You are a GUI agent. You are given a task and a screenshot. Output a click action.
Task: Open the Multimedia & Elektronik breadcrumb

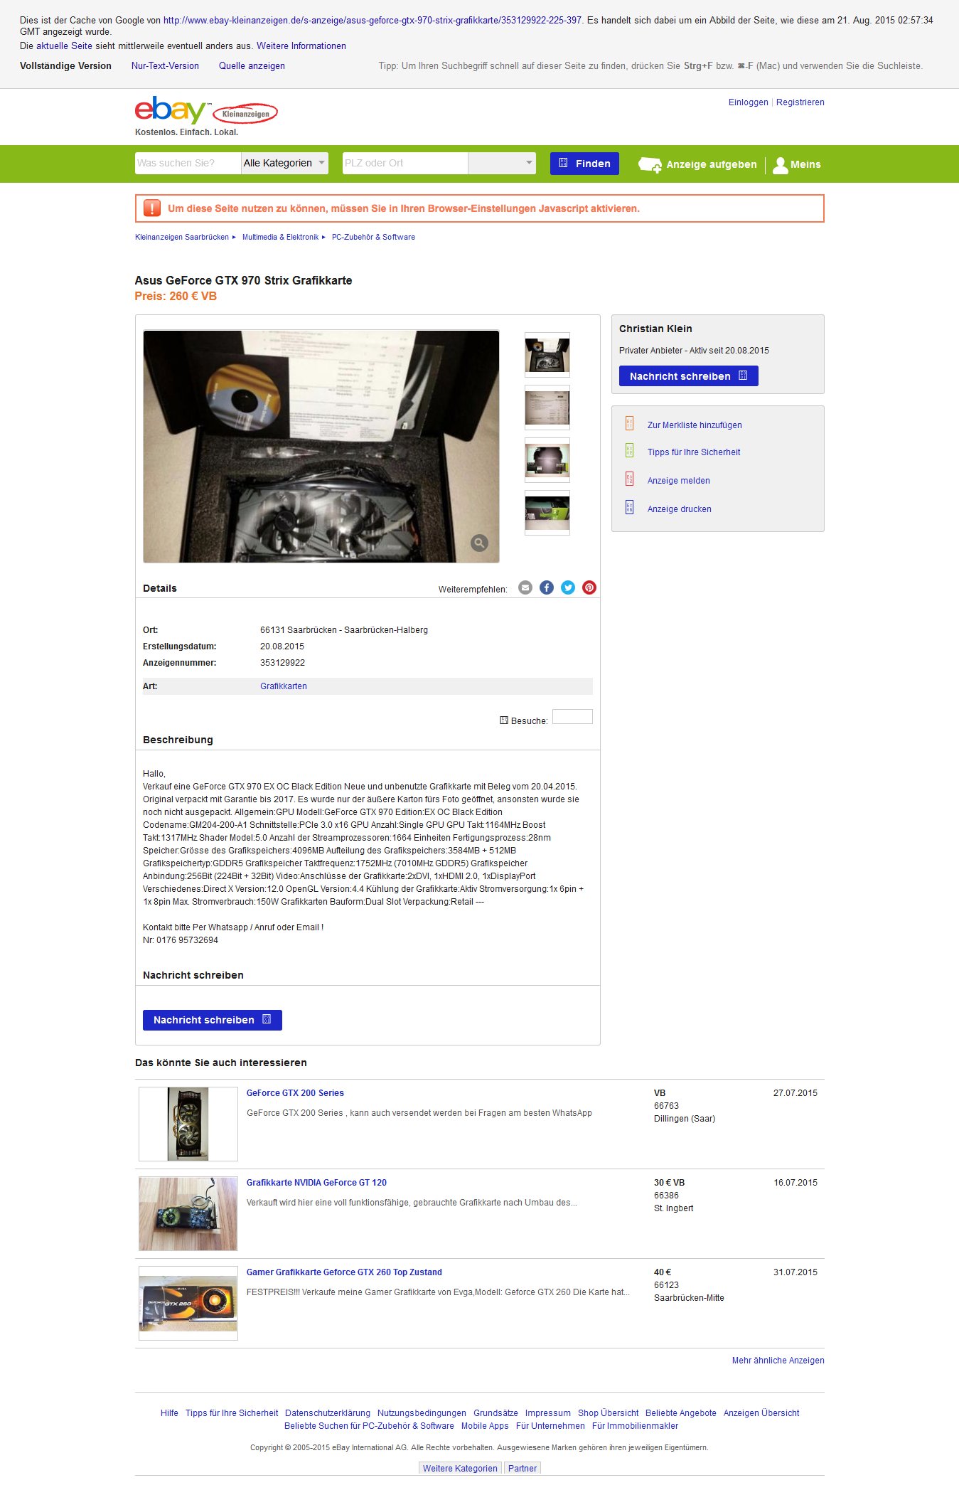coord(280,238)
